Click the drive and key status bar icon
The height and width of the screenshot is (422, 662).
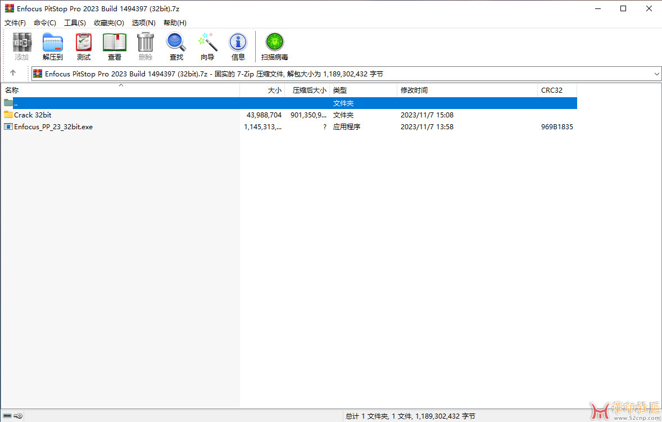[13, 416]
